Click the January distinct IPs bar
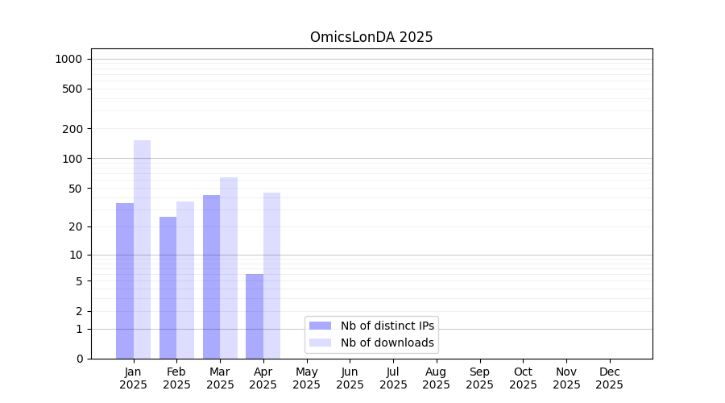 click(x=125, y=280)
